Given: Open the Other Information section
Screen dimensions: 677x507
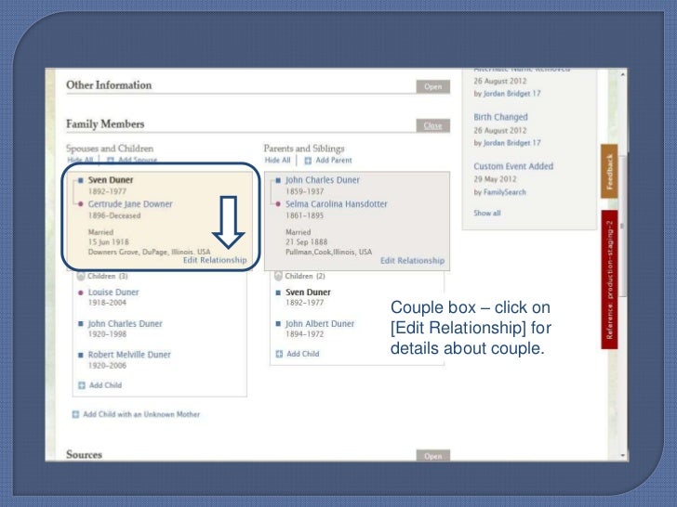Looking at the screenshot, I should point(433,86).
